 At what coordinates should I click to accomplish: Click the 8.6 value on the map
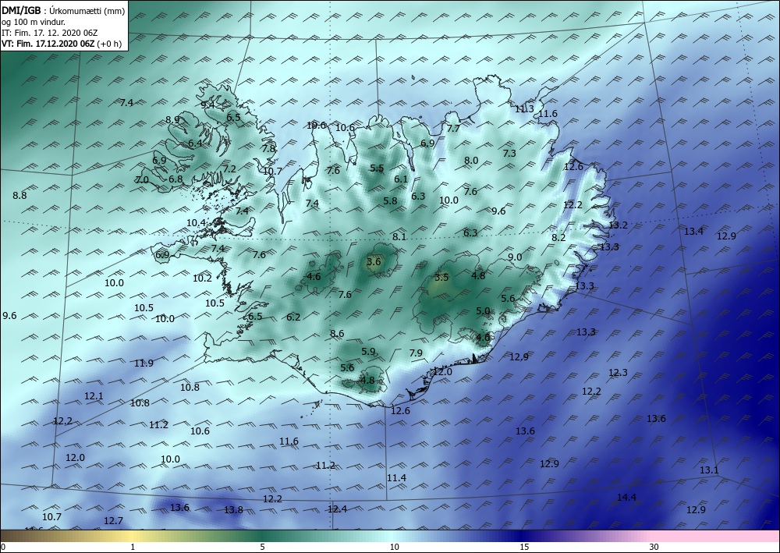tap(337, 334)
